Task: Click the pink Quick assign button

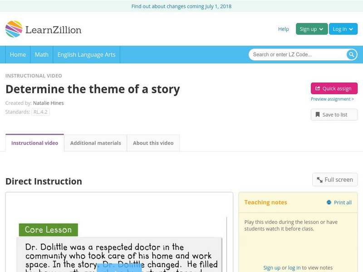Action: (x=334, y=88)
